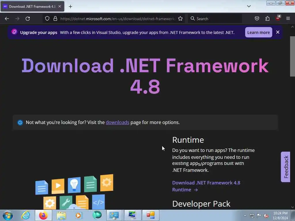Switch to Firefox in taskbar
Viewport: 295px width, 221px height.
(x=43, y=215)
